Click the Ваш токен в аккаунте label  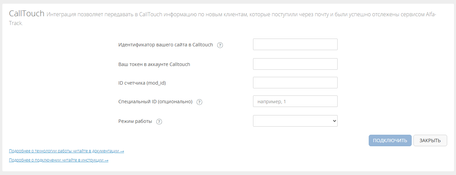click(x=154, y=64)
